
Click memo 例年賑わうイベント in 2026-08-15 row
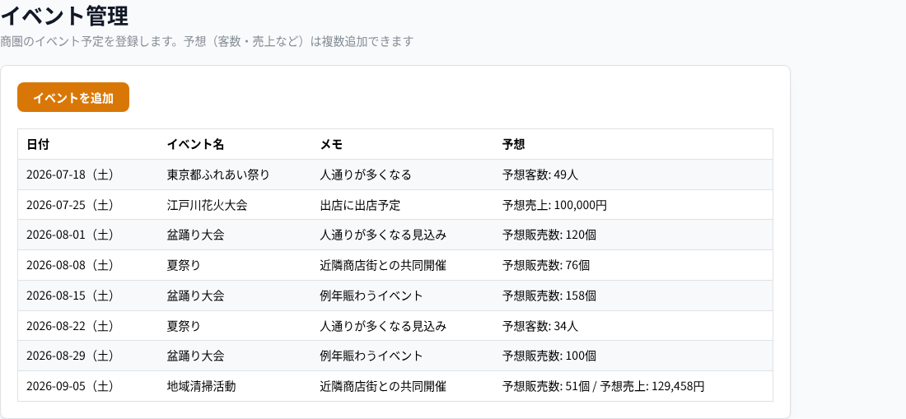click(371, 296)
